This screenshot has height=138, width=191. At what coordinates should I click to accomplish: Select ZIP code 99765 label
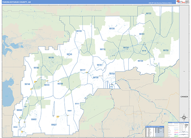[x=36, y=68]
